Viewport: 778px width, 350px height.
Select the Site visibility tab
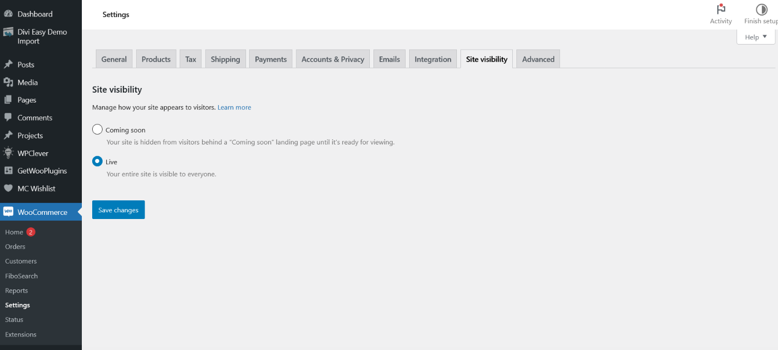(x=487, y=59)
